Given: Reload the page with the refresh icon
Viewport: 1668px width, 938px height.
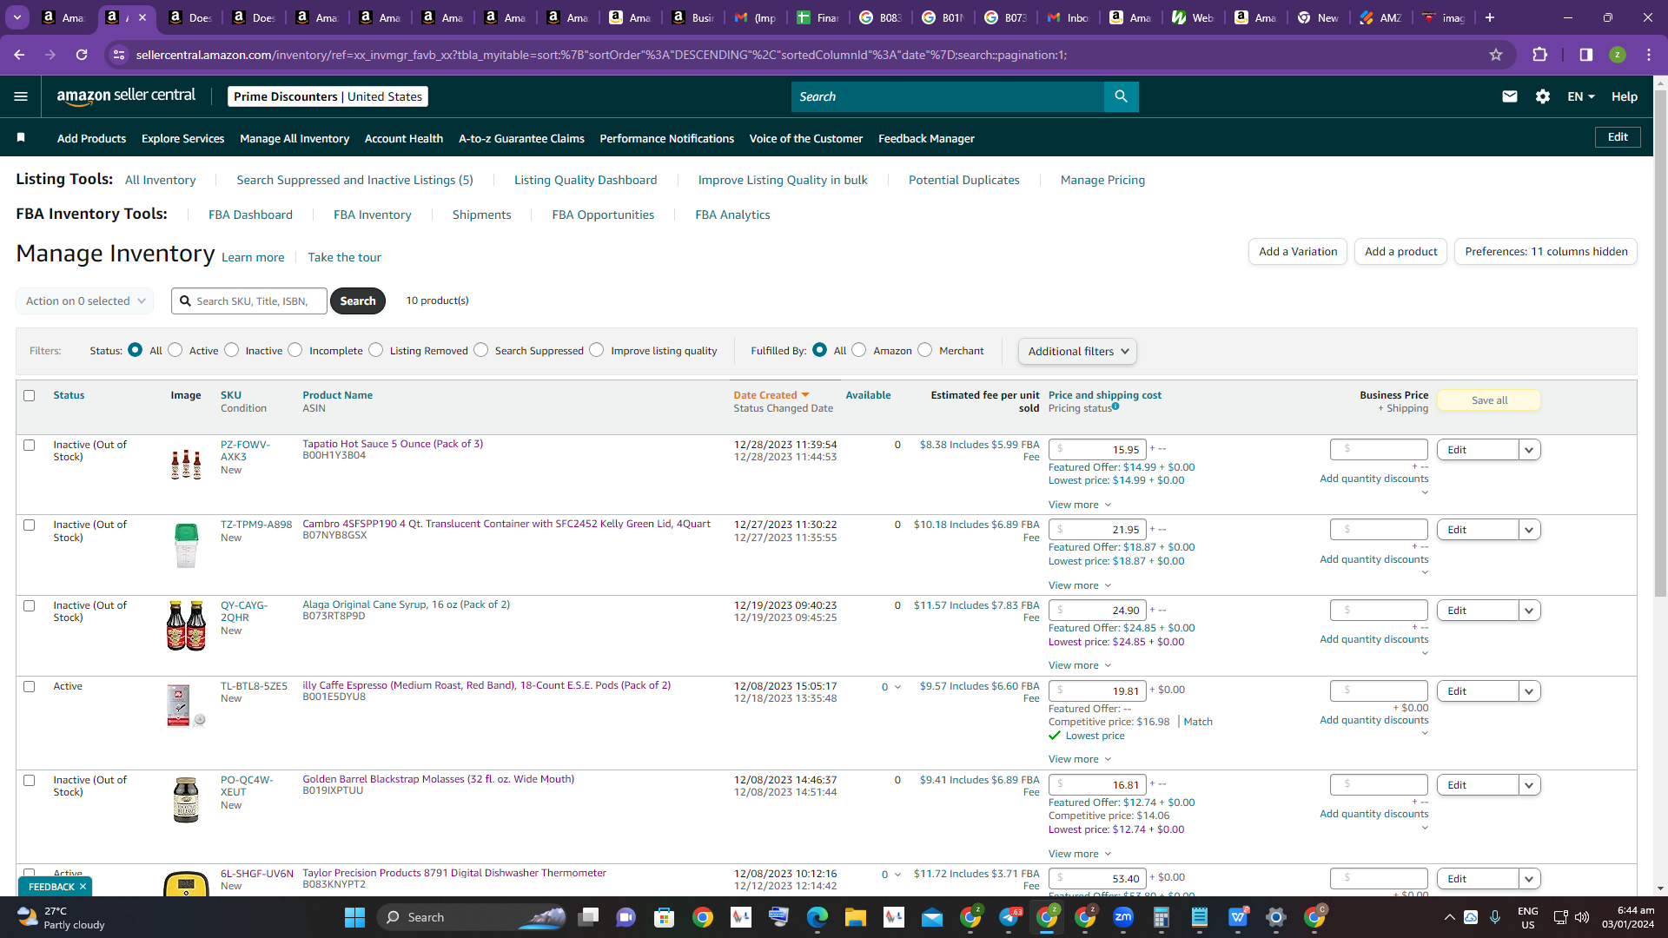Looking at the screenshot, I should [82, 55].
